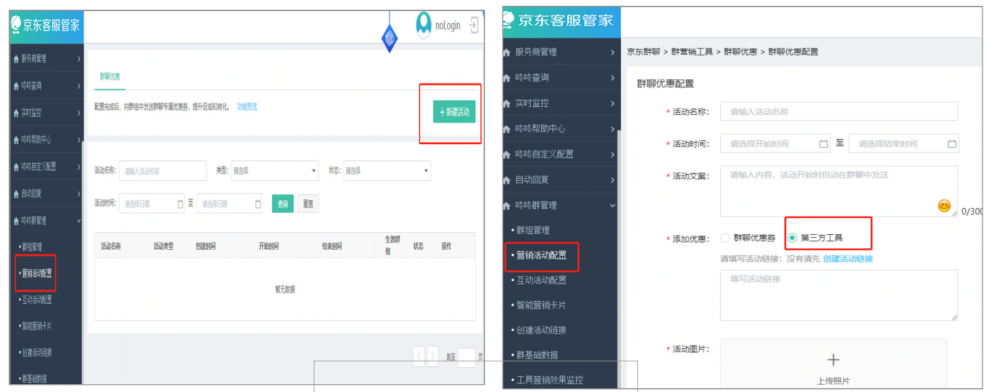Click the 活动文案 content text area
Image resolution: width=987 pixels, height=392 pixels.
tap(839, 191)
